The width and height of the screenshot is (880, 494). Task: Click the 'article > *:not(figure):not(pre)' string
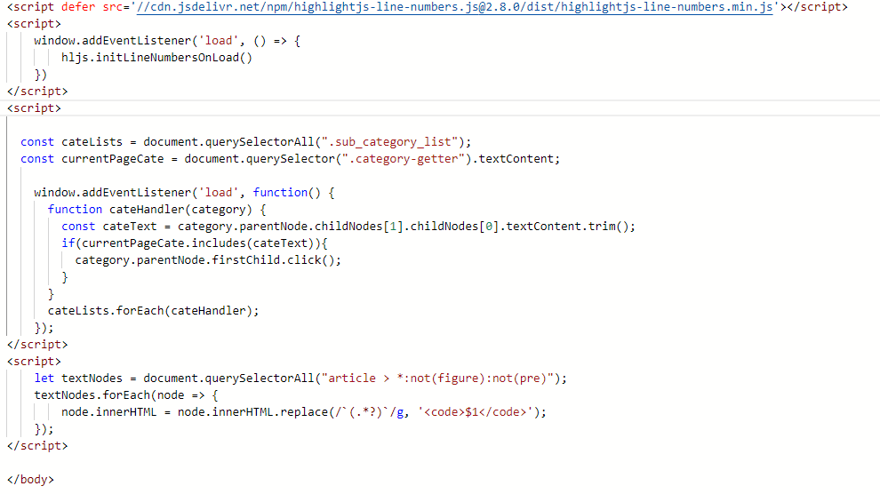(437, 378)
